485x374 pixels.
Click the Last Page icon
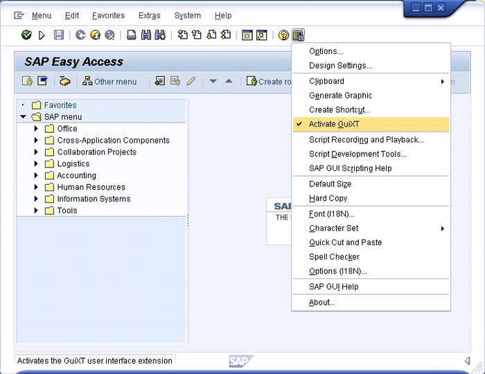point(226,35)
